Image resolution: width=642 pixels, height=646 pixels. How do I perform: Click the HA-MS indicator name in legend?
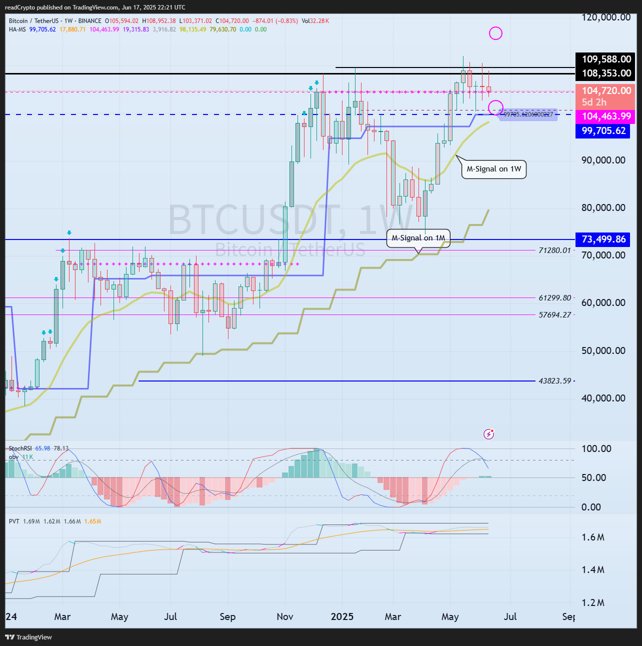17,29
